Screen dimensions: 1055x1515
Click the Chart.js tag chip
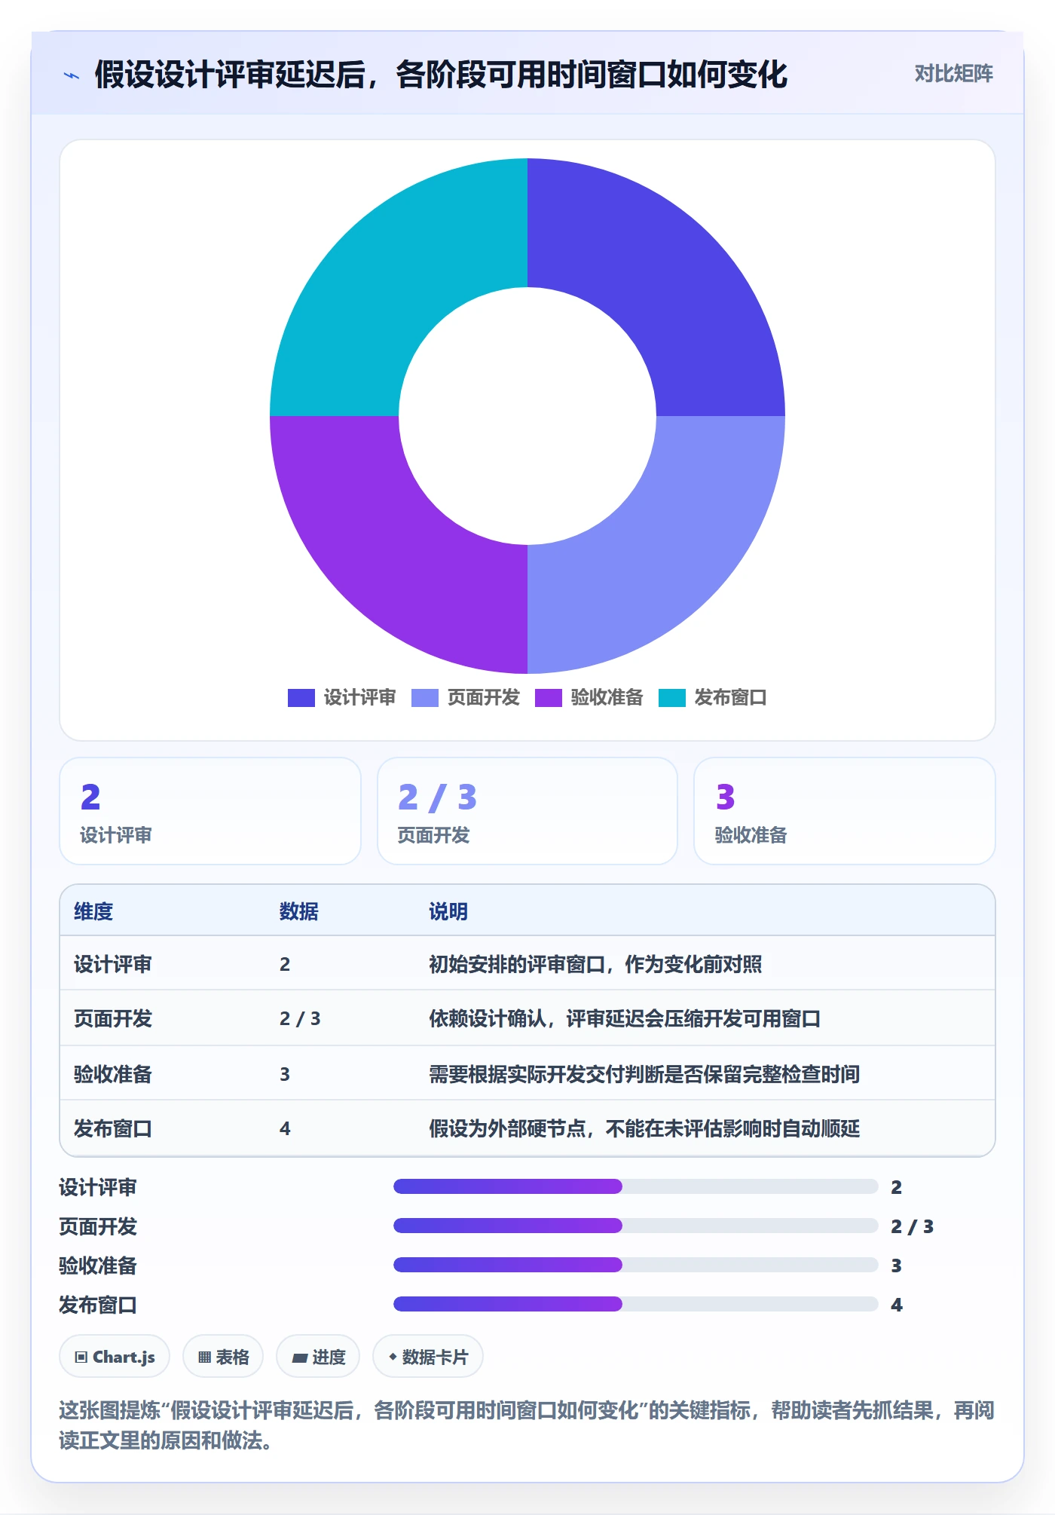click(115, 1357)
